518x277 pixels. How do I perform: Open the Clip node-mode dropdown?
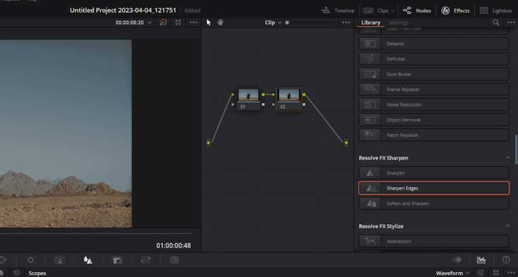[273, 23]
